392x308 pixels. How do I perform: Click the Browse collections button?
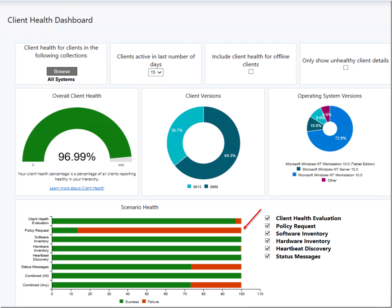click(62, 71)
